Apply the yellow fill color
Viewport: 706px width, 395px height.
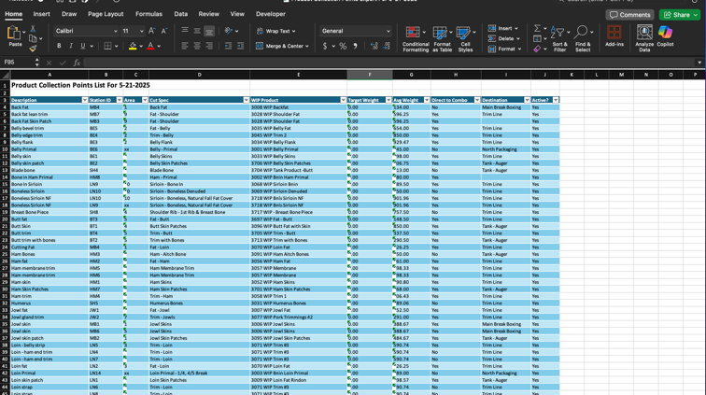click(x=133, y=46)
